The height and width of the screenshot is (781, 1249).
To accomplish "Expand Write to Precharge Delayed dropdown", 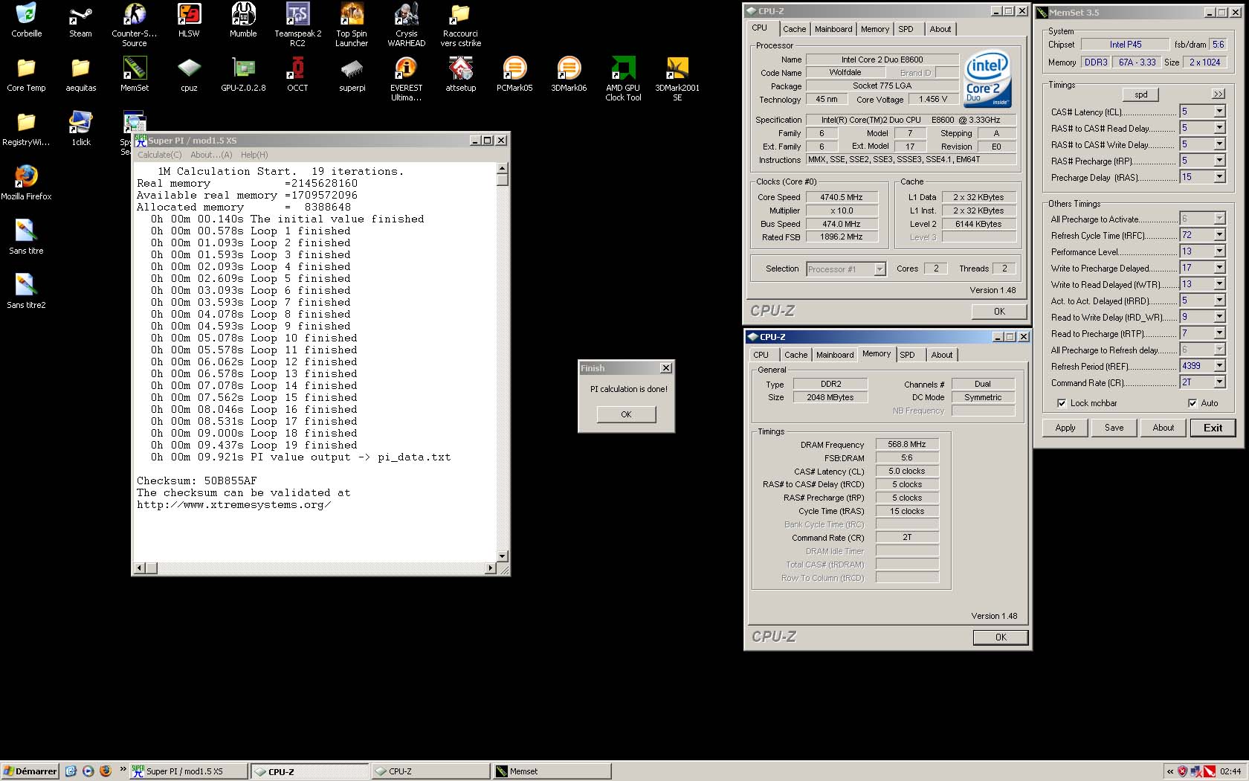I will coord(1219,268).
